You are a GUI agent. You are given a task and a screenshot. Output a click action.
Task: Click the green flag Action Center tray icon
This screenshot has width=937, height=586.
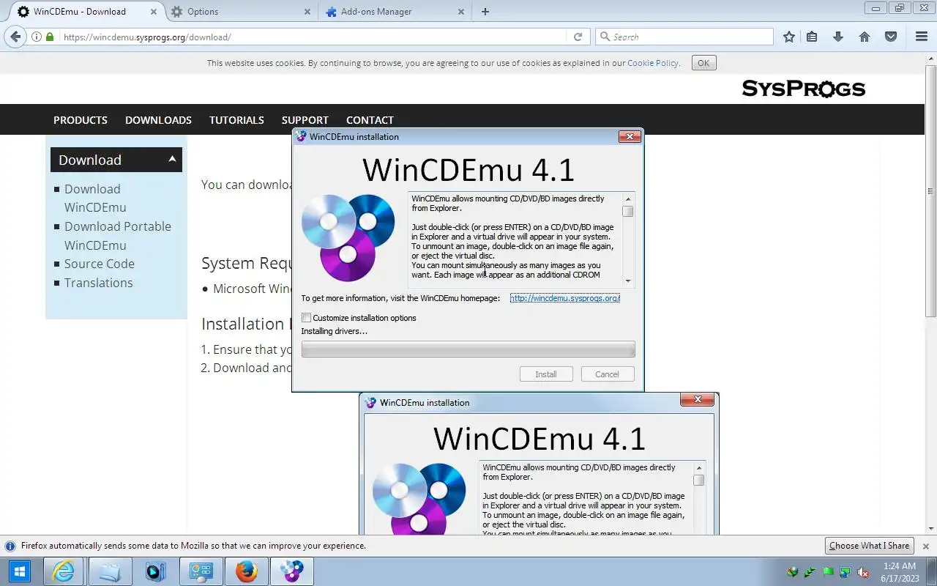click(828, 572)
